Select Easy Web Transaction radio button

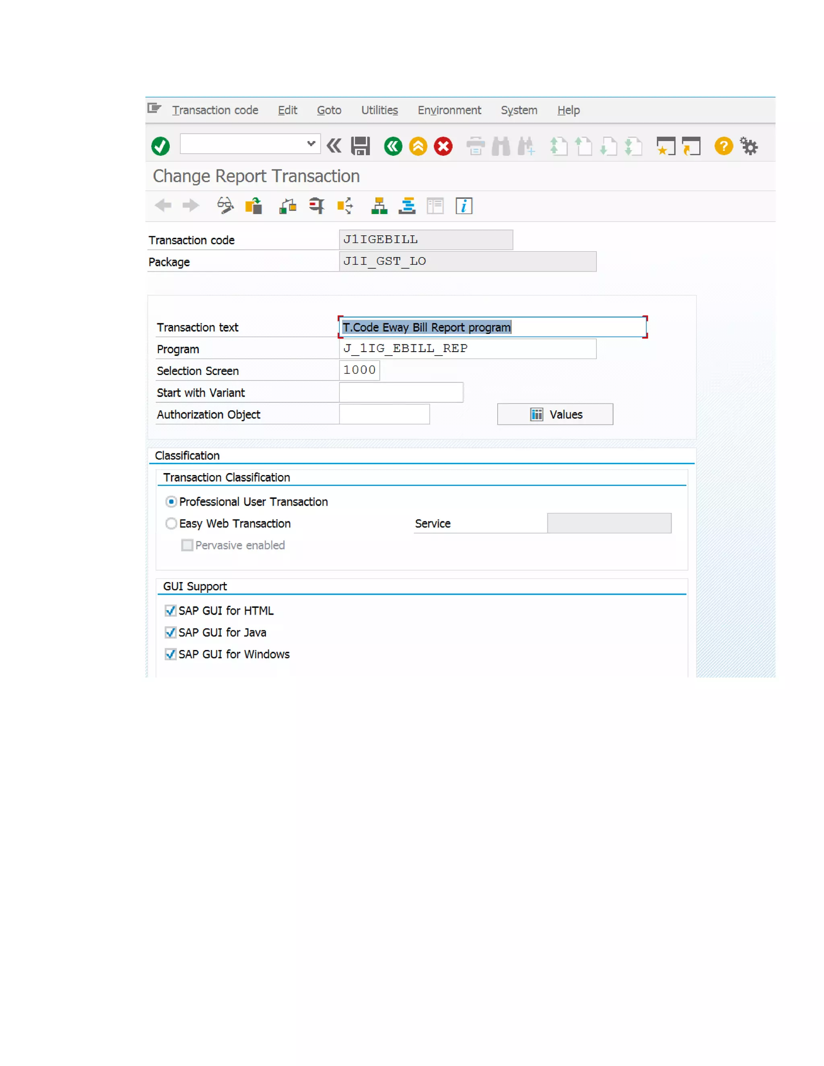[x=171, y=523]
